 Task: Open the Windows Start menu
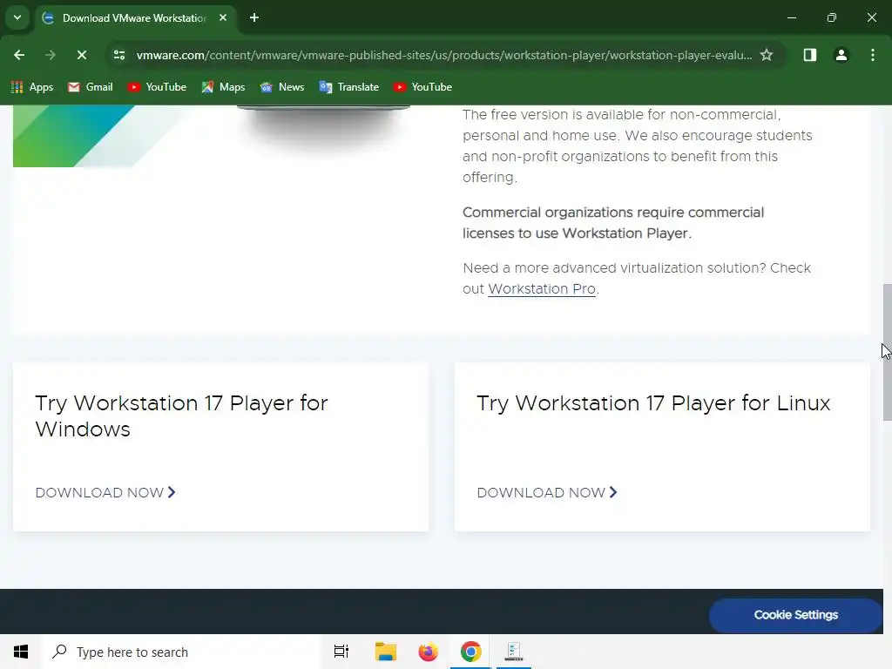(21, 652)
